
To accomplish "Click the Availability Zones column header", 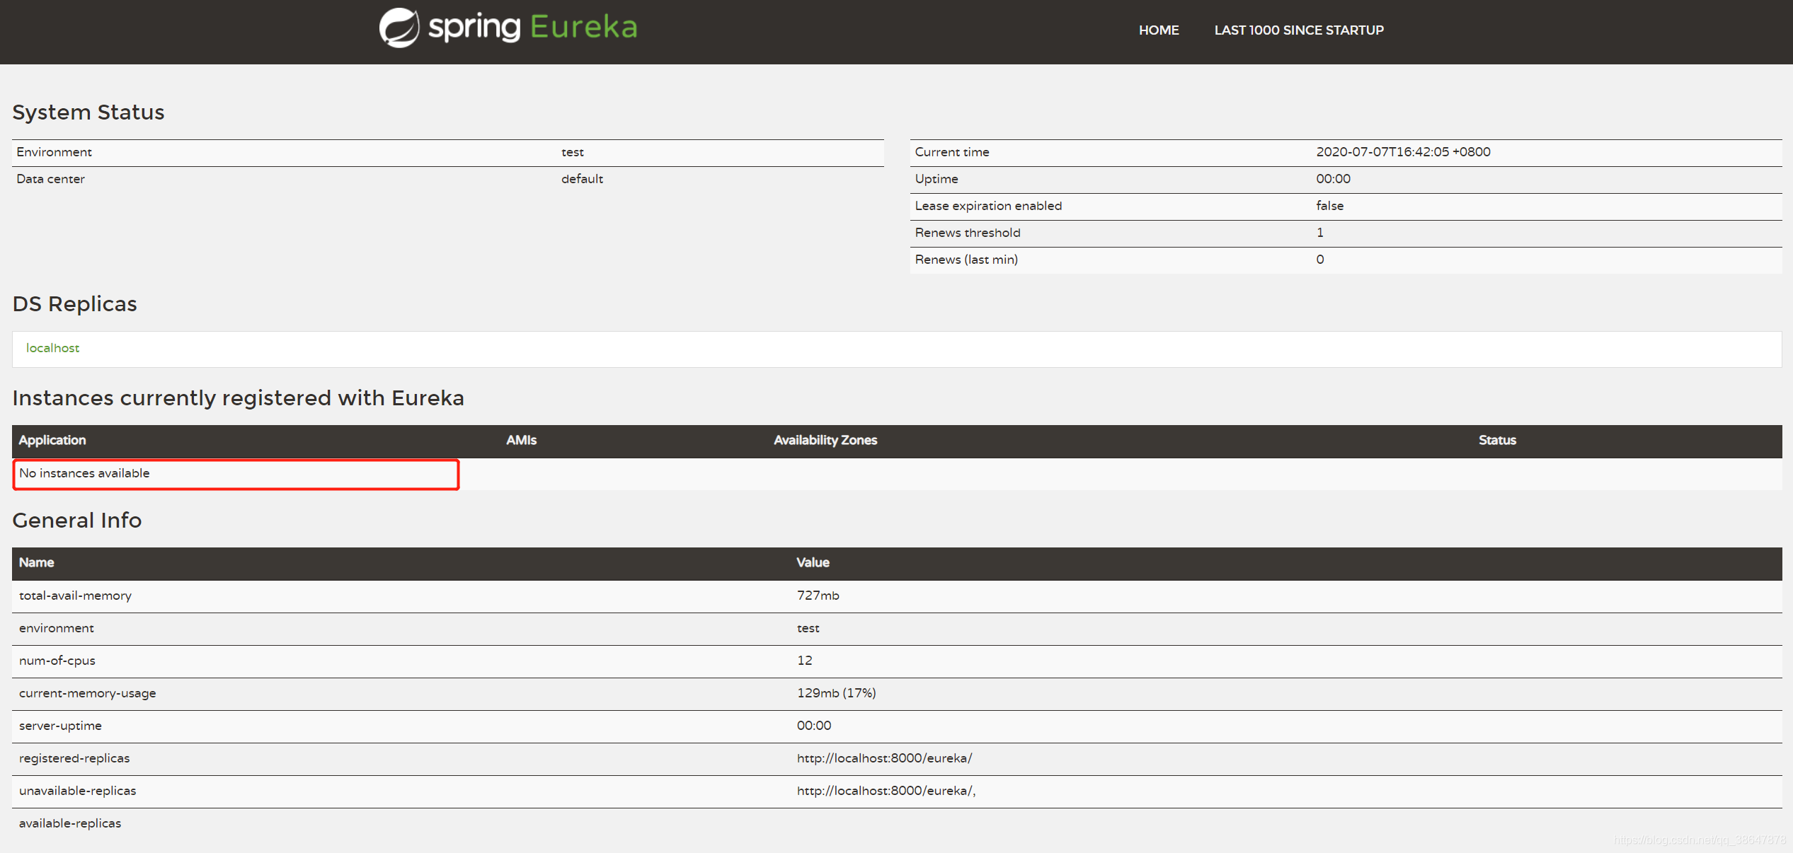I will tap(825, 440).
